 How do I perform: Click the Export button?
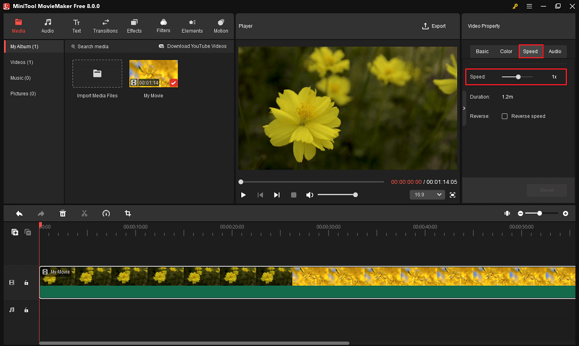434,26
